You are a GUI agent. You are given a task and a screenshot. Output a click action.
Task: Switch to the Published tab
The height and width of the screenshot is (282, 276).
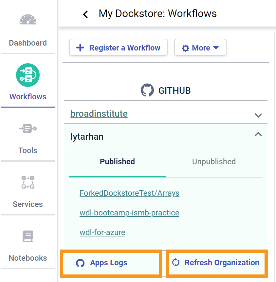[x=117, y=162]
